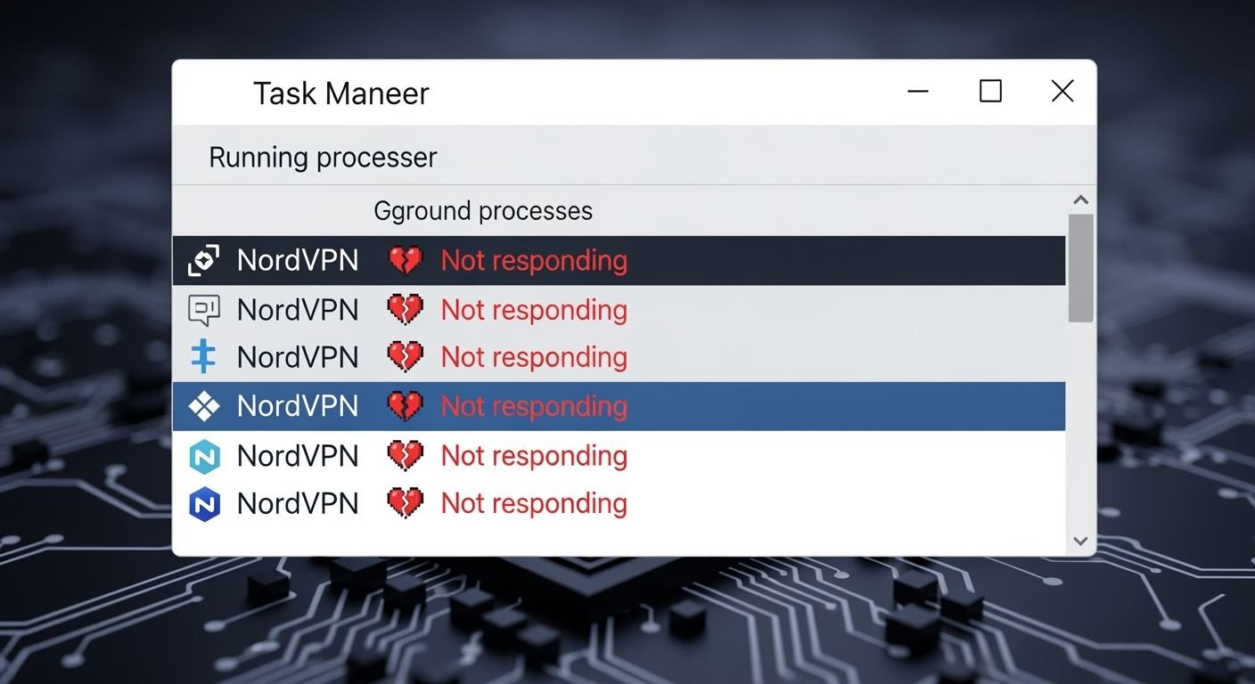Maximize the Task Maneer window
1255x684 pixels.
coord(990,91)
